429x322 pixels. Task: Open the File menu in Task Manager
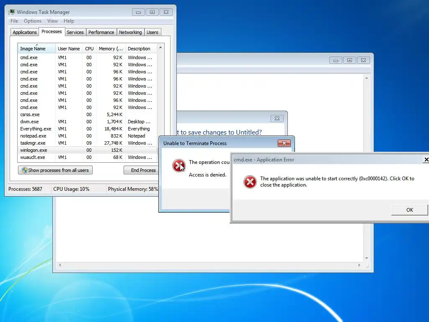14,21
